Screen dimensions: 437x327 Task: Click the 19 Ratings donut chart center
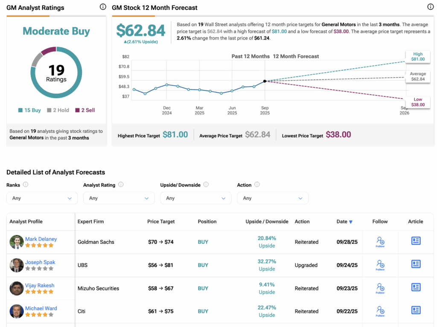coord(56,73)
